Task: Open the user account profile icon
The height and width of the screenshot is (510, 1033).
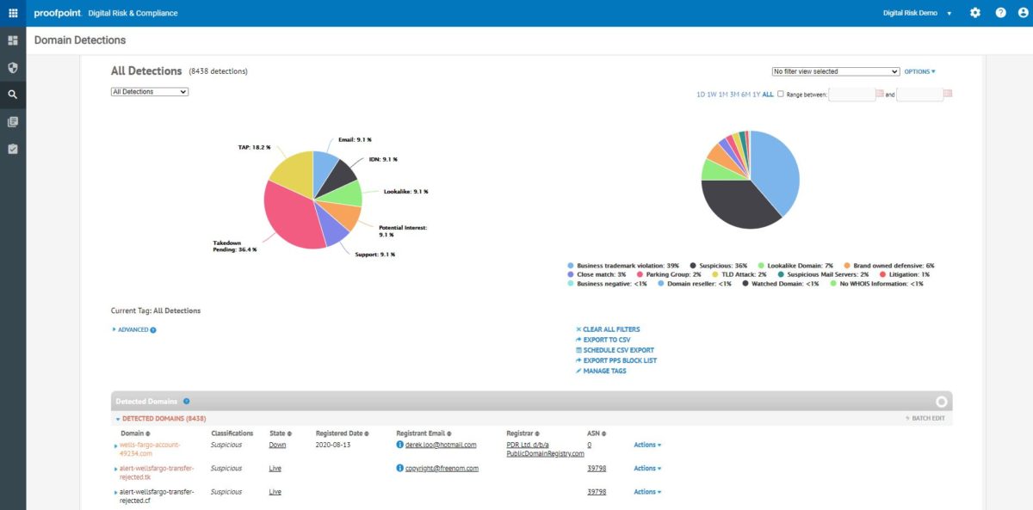Action: (x=1024, y=13)
